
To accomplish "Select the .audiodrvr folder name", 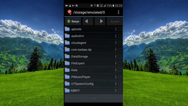I will [77, 36].
